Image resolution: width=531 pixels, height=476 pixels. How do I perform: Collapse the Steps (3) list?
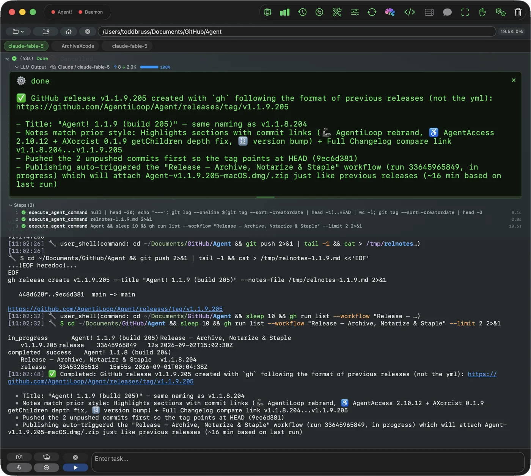[x=11, y=205]
